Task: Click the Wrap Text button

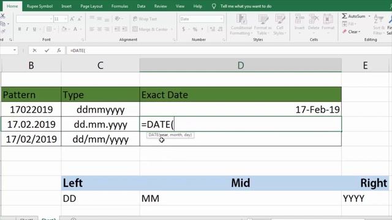Action: pyautogui.click(x=145, y=19)
